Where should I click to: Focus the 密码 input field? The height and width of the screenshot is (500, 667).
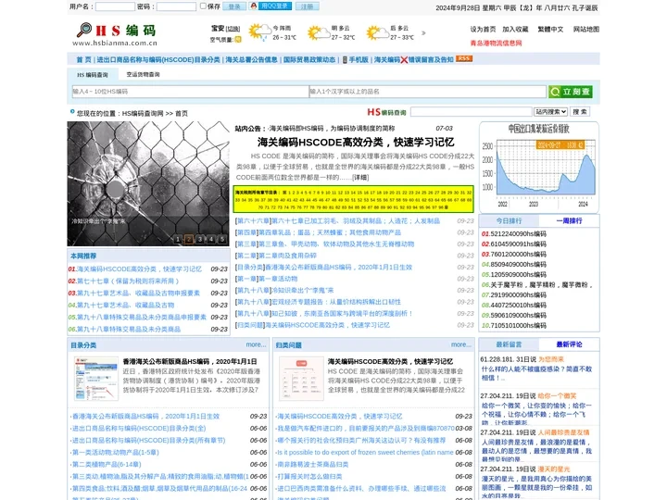pyautogui.click(x=176, y=6)
